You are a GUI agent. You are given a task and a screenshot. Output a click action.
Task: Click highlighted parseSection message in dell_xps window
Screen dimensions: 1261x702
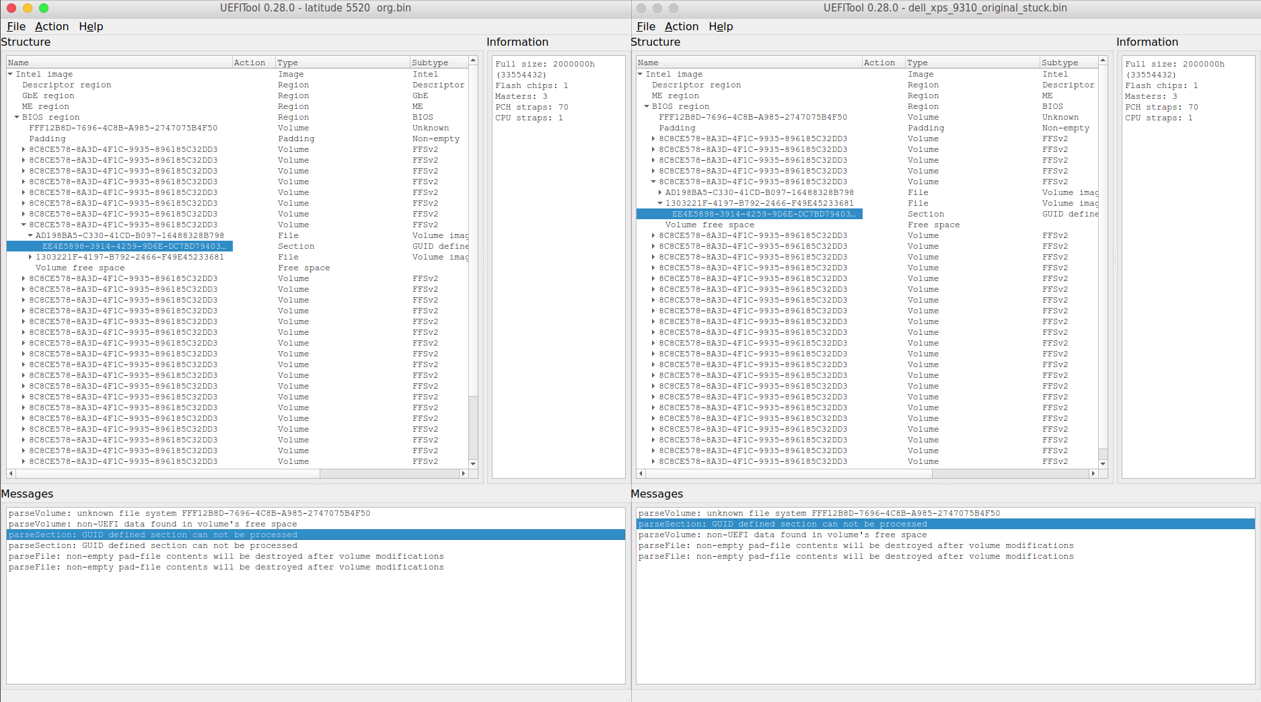click(945, 524)
